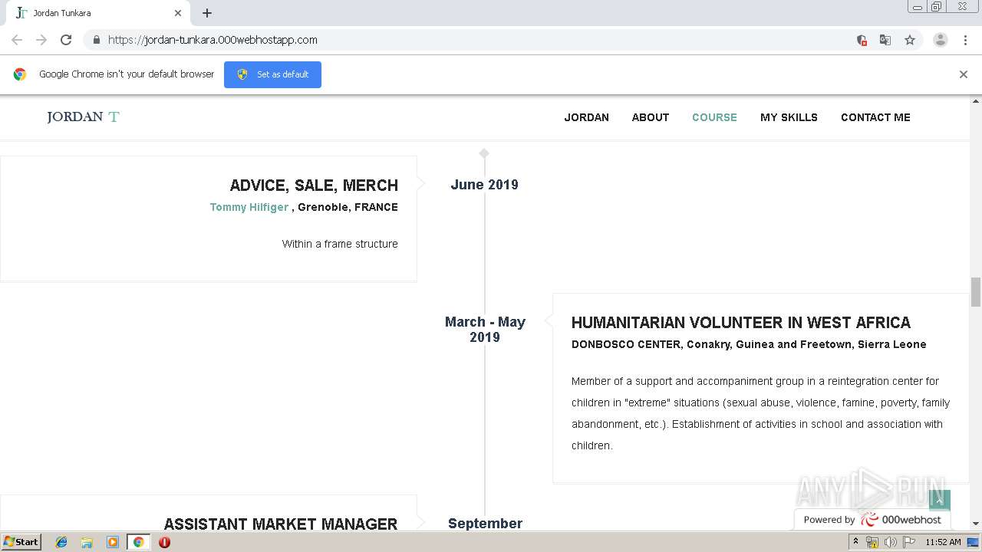Click the network tray icon
982x552 pixels.
coord(872,542)
